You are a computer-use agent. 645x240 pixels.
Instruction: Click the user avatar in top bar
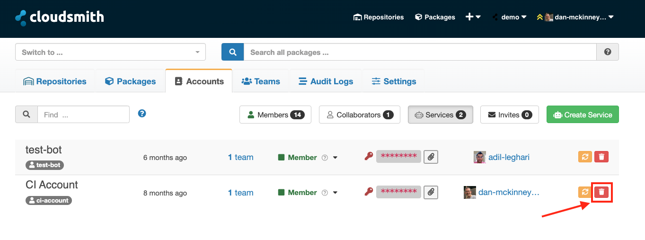[549, 17]
